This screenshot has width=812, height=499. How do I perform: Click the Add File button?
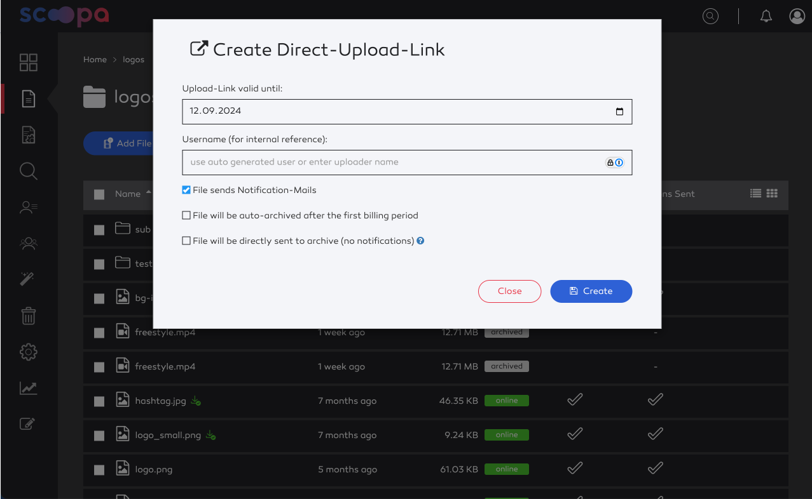[118, 143]
